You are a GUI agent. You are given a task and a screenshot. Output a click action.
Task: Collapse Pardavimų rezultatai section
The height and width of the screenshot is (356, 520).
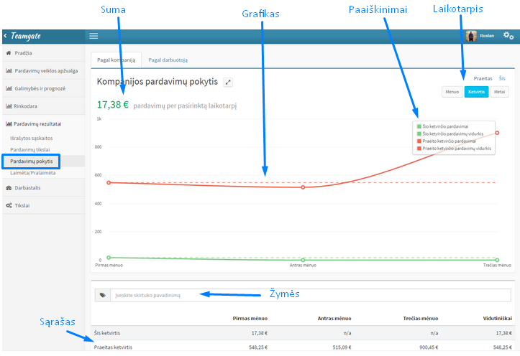pyautogui.click(x=43, y=123)
